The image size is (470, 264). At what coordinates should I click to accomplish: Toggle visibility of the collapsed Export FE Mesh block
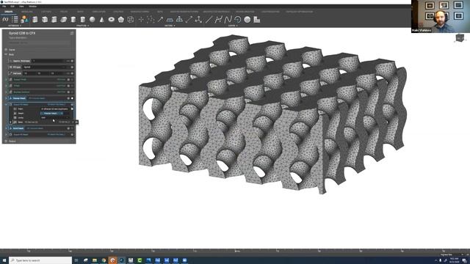(72, 135)
